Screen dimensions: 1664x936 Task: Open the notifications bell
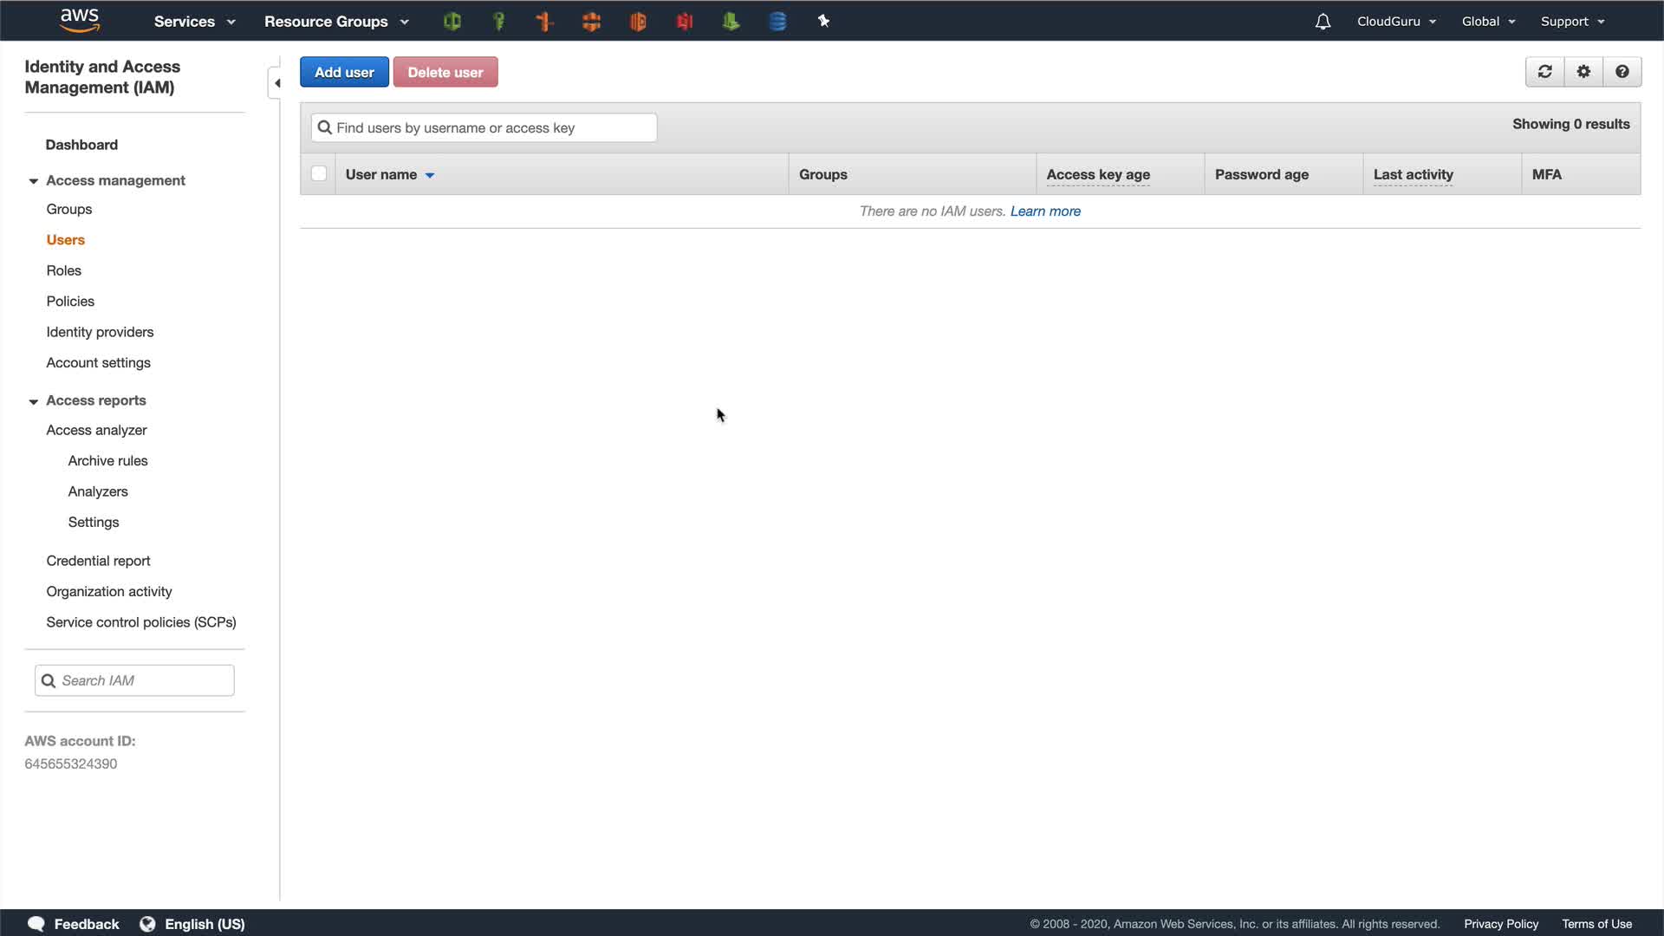pos(1323,22)
